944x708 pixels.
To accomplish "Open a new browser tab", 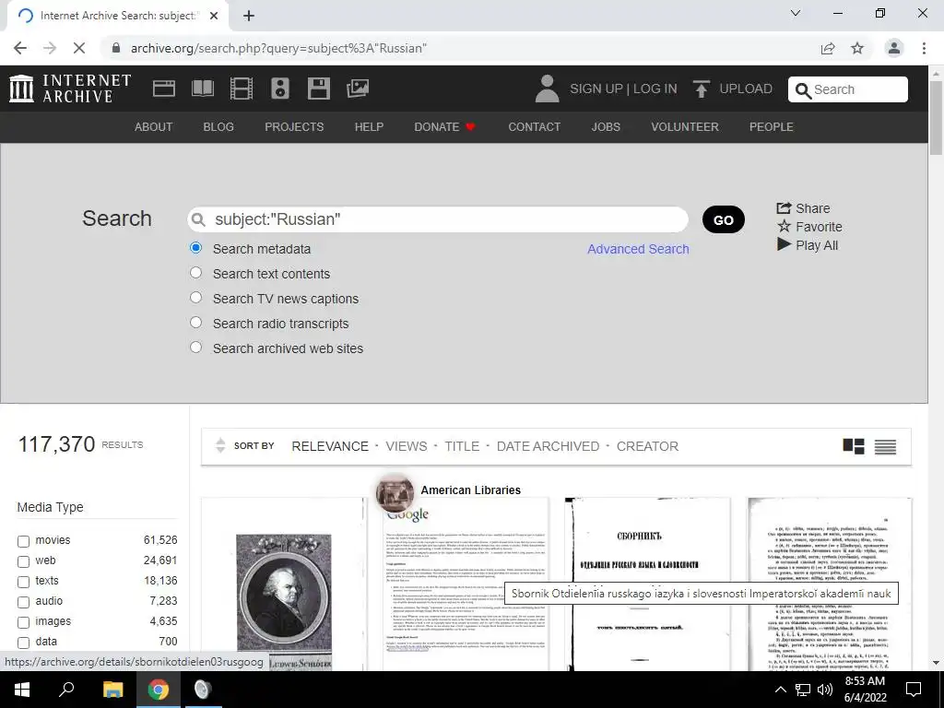I will 249,16.
